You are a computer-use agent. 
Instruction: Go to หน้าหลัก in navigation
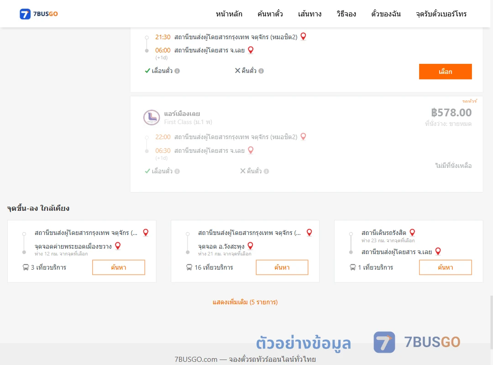pyautogui.click(x=229, y=14)
